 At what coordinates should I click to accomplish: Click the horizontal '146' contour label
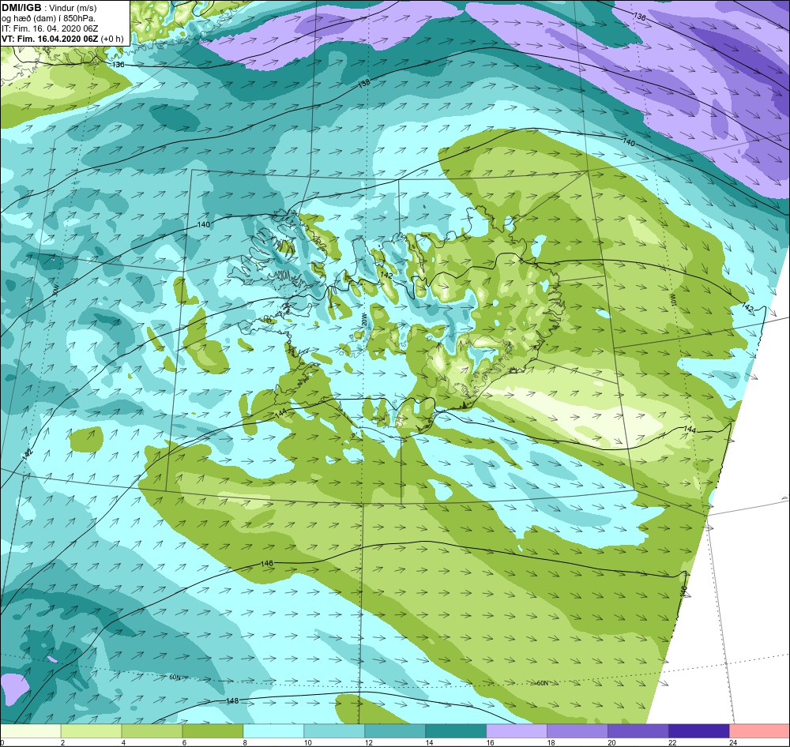coord(267,563)
